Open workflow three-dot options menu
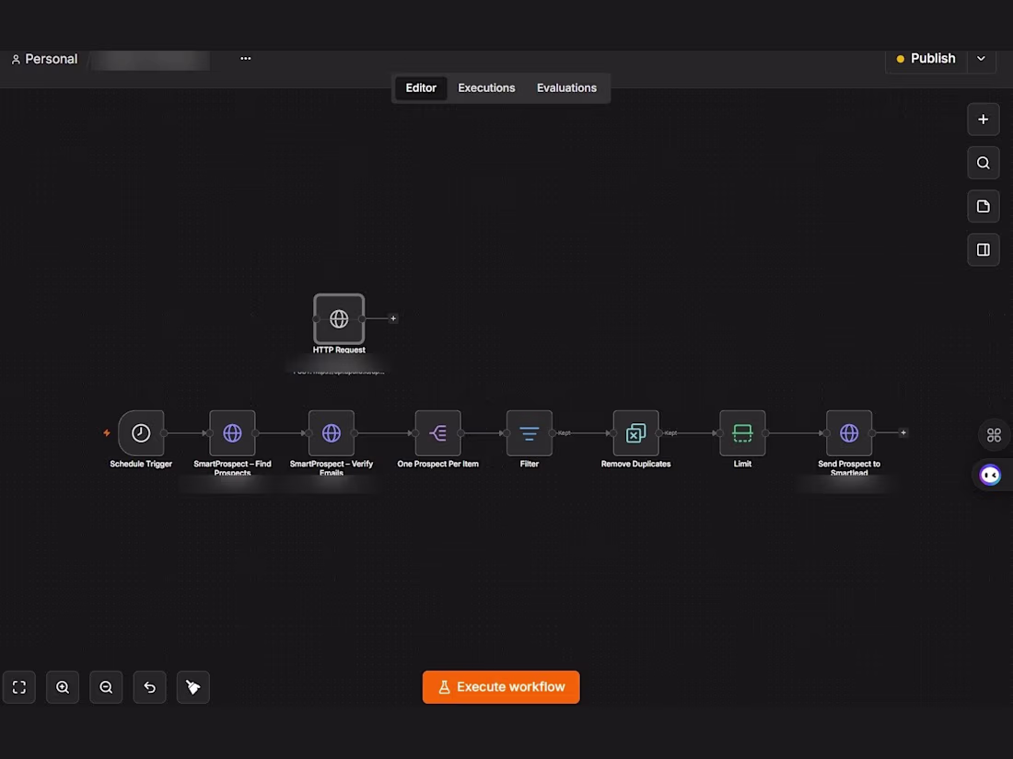This screenshot has height=759, width=1013. tap(246, 58)
